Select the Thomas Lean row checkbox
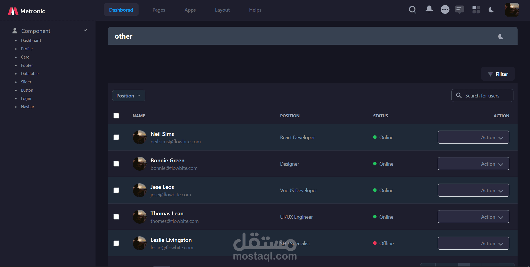Image resolution: width=530 pixels, height=267 pixels. pos(116,217)
